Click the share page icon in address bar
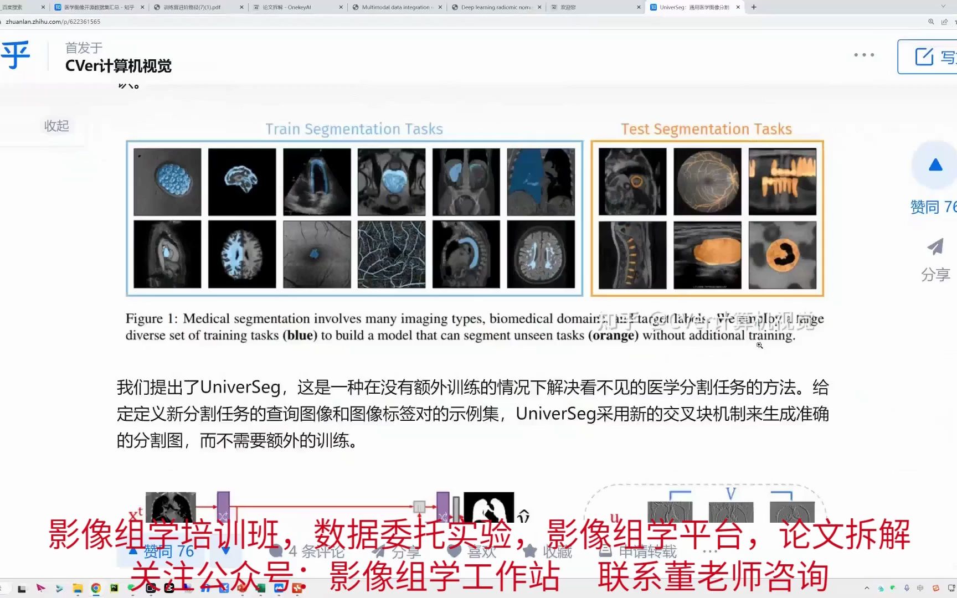 [x=944, y=22]
